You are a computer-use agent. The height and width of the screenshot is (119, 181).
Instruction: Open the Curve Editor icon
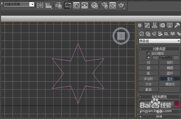pos(76,5)
